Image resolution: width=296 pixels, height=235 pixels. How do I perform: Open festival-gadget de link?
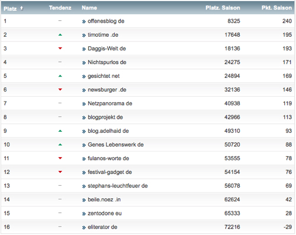click(110, 172)
